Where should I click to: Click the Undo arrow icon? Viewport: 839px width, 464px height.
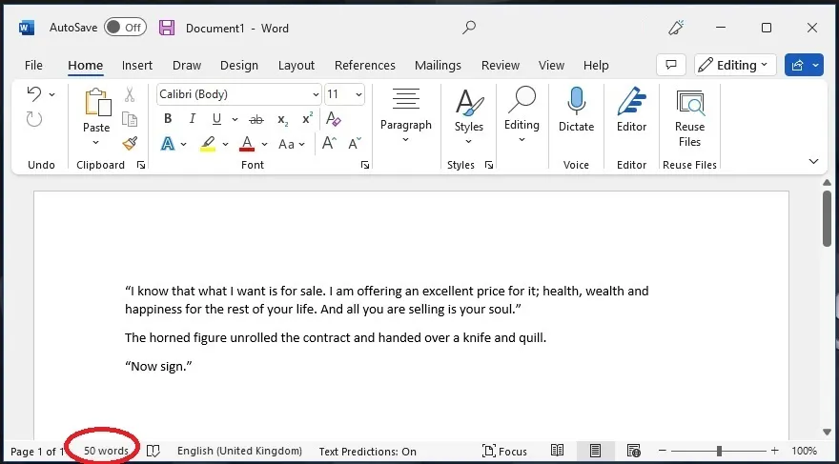(x=34, y=94)
